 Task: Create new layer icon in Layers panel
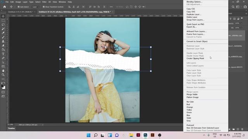[x=238, y=129]
